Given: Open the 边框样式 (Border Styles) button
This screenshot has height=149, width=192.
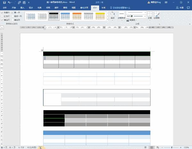Looking at the screenshot, I should [122, 16].
